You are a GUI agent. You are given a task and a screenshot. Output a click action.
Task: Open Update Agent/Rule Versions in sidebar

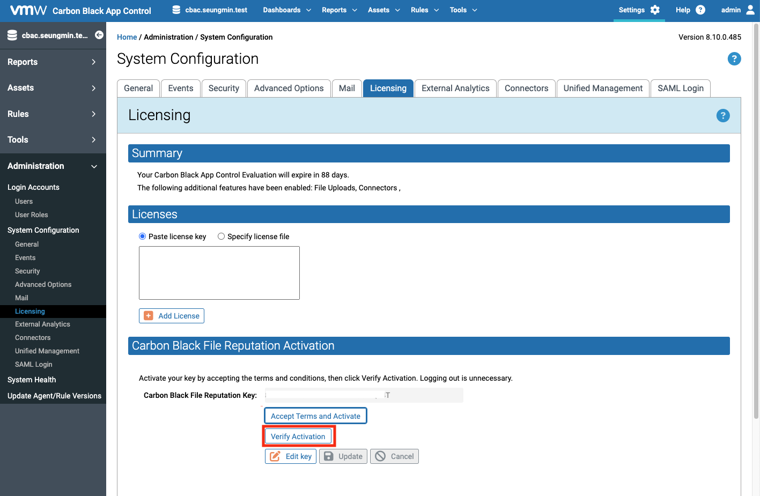point(54,396)
